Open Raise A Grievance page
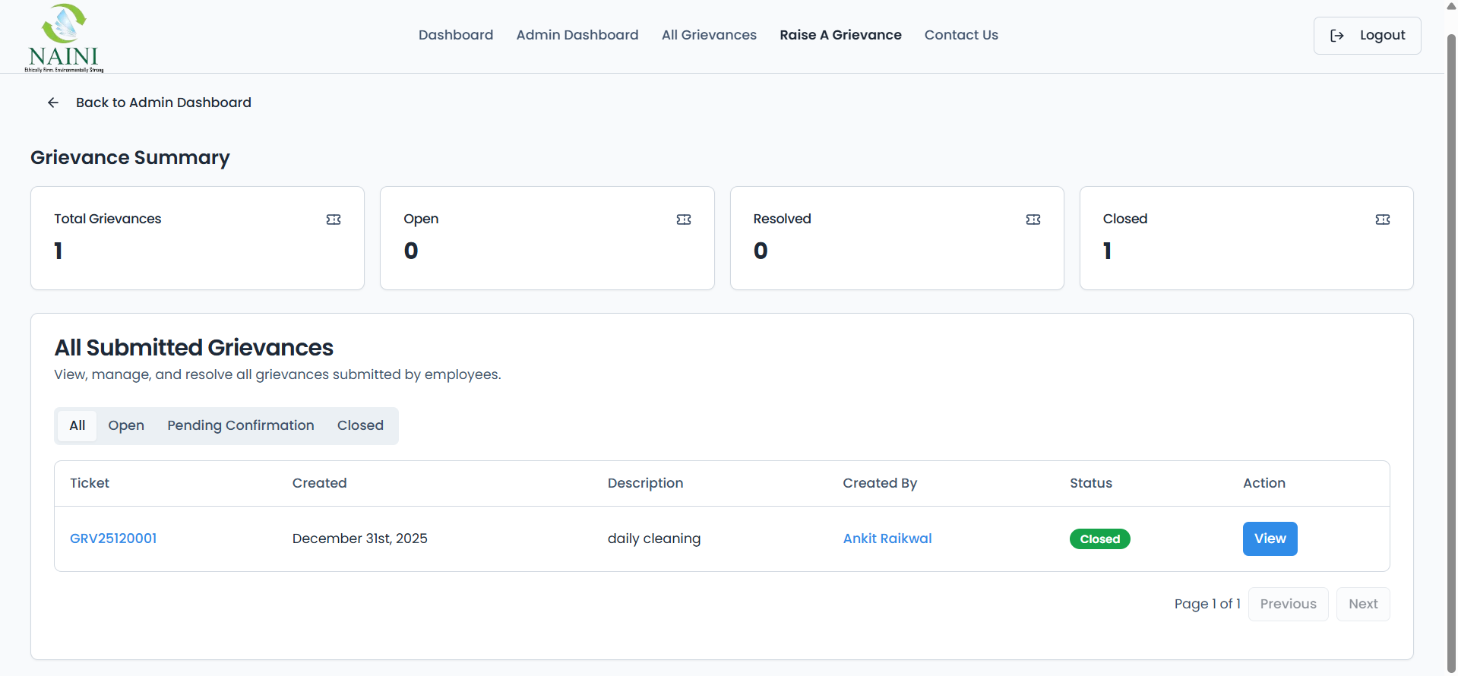1458x676 pixels. pyautogui.click(x=840, y=35)
